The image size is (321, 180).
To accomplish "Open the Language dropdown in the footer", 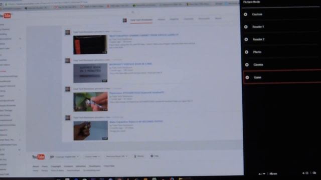I will click(x=65, y=156).
